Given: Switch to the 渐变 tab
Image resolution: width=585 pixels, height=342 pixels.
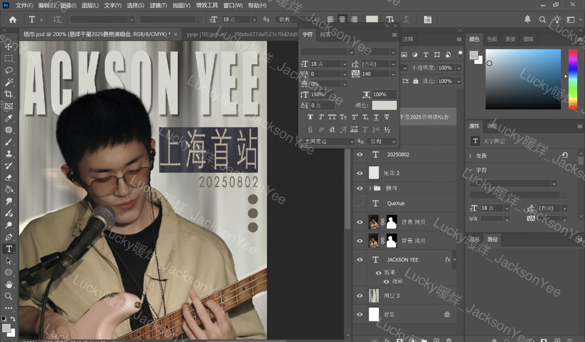Looking at the screenshot, I should click(510, 39).
